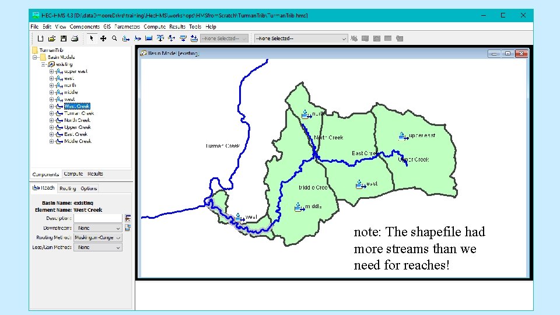Open the Downstream dropdown
Image resolution: width=560 pixels, height=315 pixels.
[x=98, y=228]
